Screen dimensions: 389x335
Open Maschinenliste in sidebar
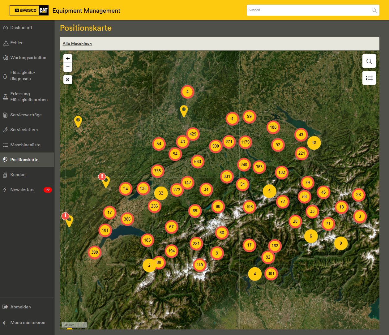pyautogui.click(x=25, y=145)
